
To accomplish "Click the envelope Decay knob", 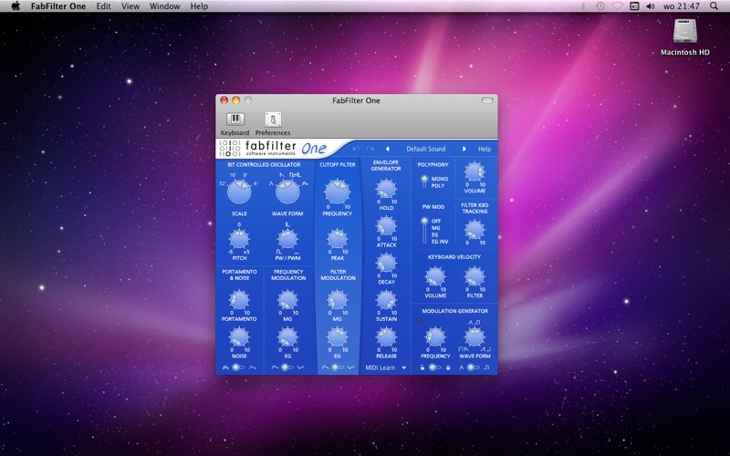I will click(x=386, y=264).
